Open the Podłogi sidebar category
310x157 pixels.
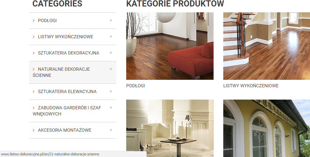[47, 21]
